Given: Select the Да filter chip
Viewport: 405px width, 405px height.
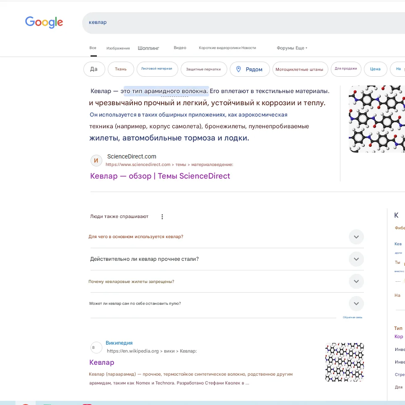Looking at the screenshot, I should coord(94,69).
